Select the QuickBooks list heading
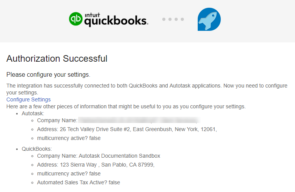This screenshot has height=192, width=295. [37, 149]
